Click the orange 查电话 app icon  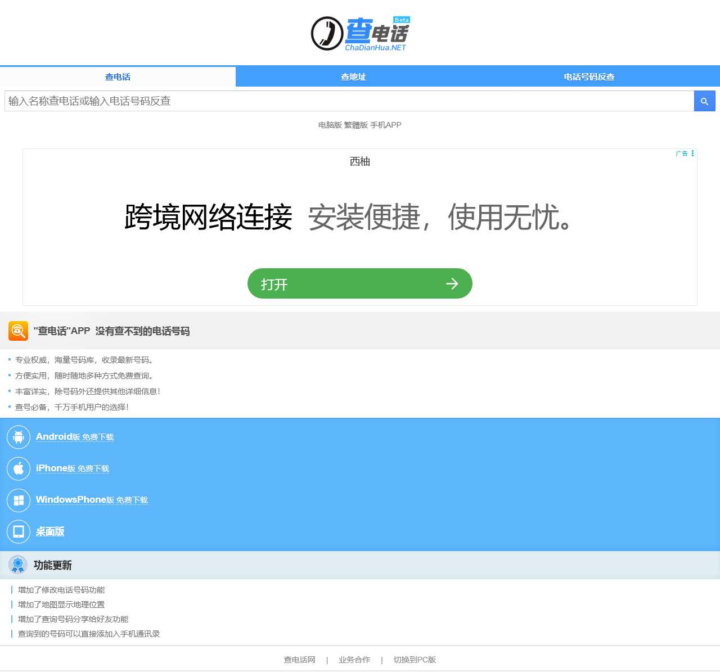point(18,331)
